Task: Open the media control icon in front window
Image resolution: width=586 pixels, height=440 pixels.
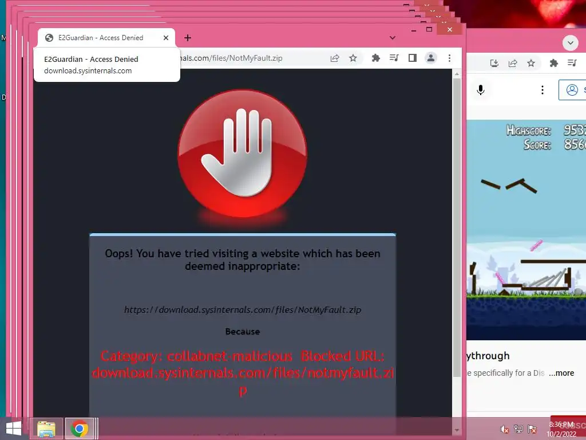Action: pyautogui.click(x=394, y=58)
